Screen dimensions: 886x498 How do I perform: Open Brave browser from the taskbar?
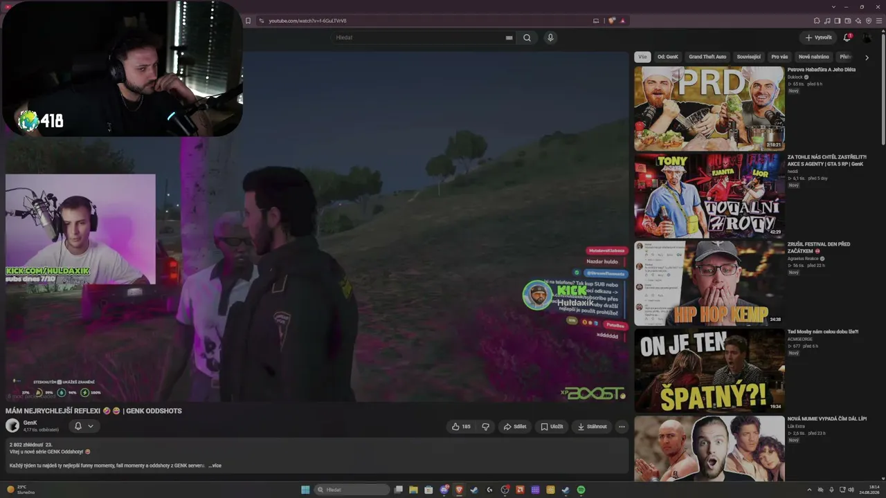pyautogui.click(x=459, y=490)
